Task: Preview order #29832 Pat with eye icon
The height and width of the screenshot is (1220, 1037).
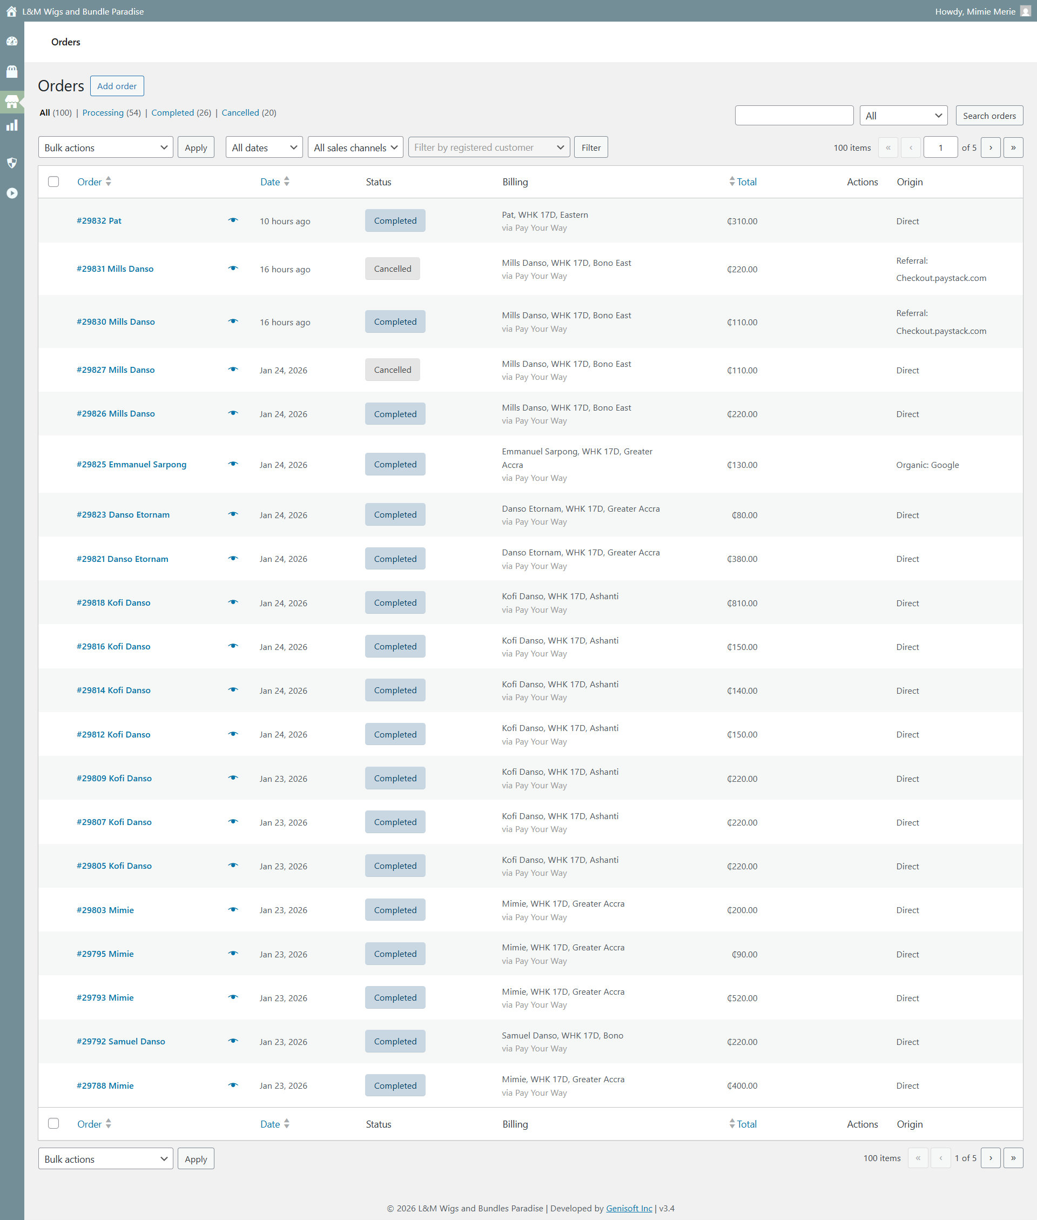Action: point(233,220)
